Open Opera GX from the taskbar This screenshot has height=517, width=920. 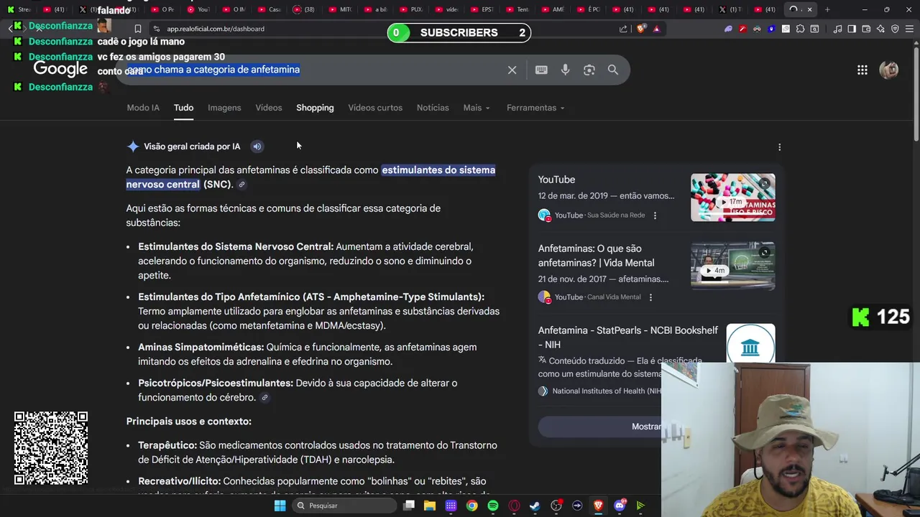(514, 506)
